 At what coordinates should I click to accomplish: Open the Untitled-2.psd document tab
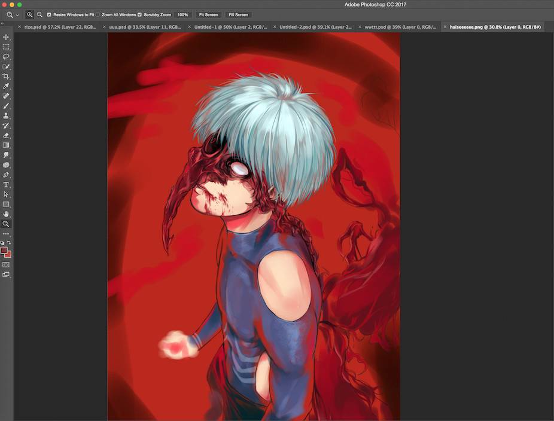[315, 27]
